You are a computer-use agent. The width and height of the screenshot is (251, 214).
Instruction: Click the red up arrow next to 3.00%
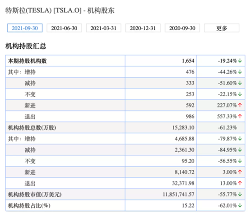click(x=240, y=172)
